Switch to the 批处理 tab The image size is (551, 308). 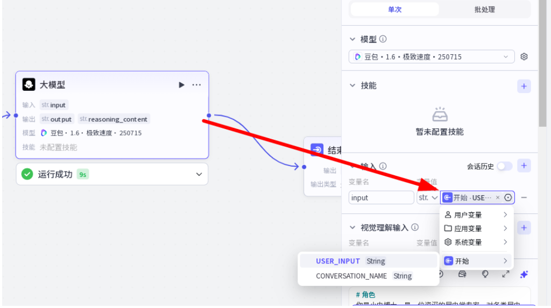point(484,10)
